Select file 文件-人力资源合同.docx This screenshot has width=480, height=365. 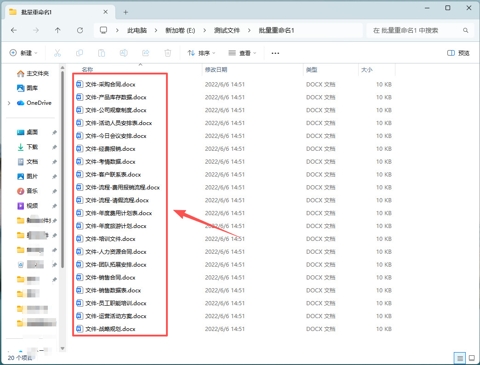[x=111, y=251]
